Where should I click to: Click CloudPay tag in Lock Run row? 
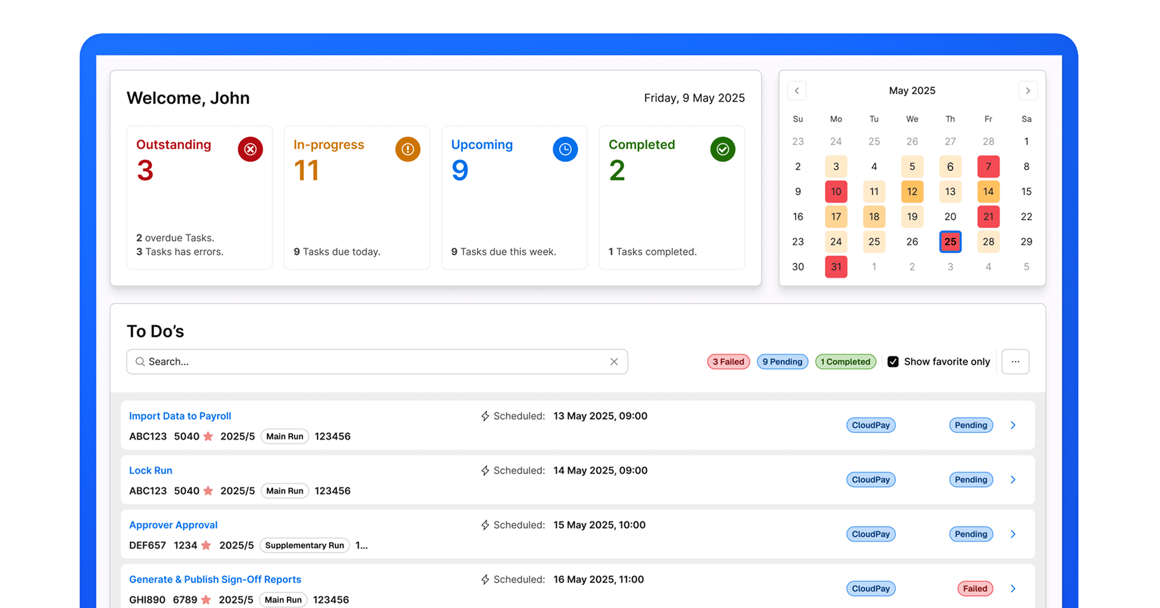871,480
